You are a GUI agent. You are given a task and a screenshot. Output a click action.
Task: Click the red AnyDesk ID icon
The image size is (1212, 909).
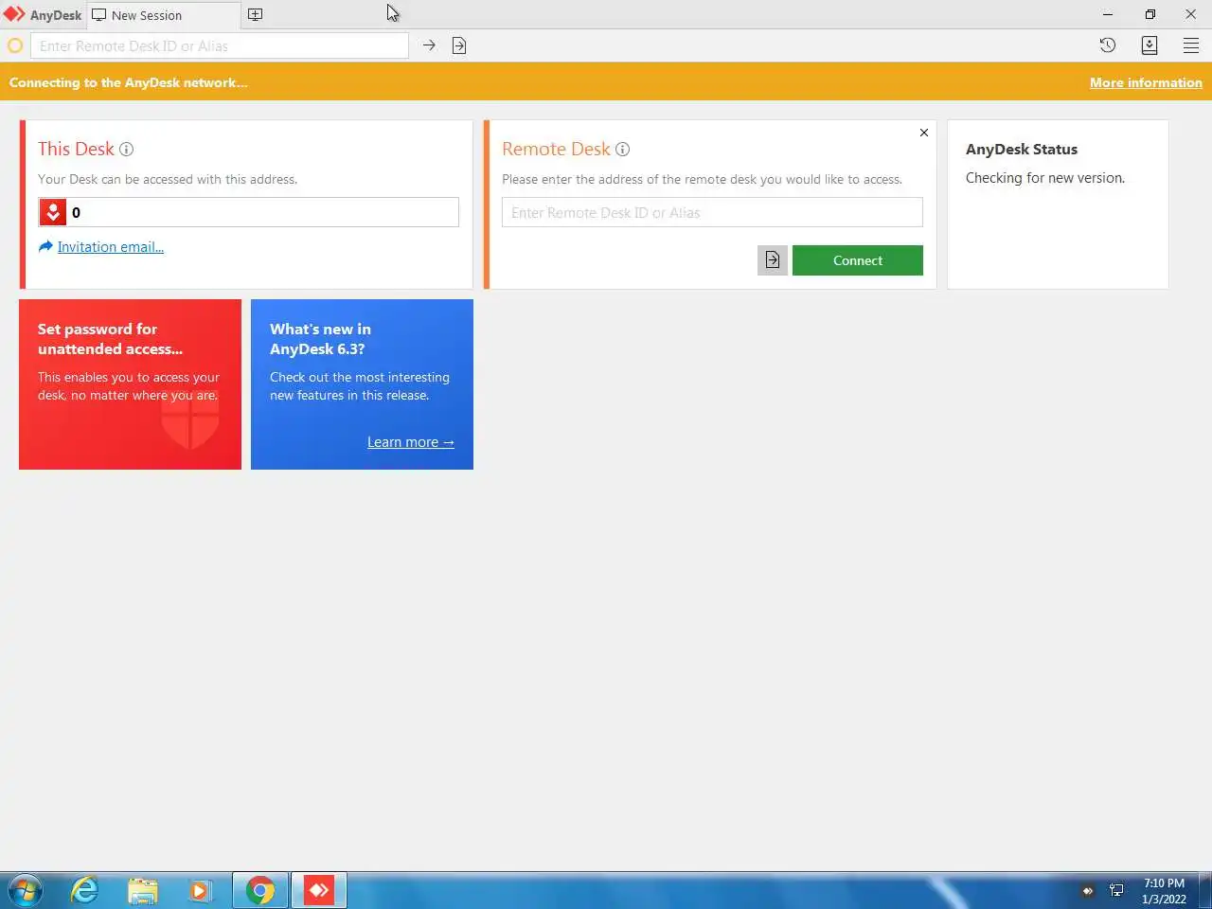53,212
